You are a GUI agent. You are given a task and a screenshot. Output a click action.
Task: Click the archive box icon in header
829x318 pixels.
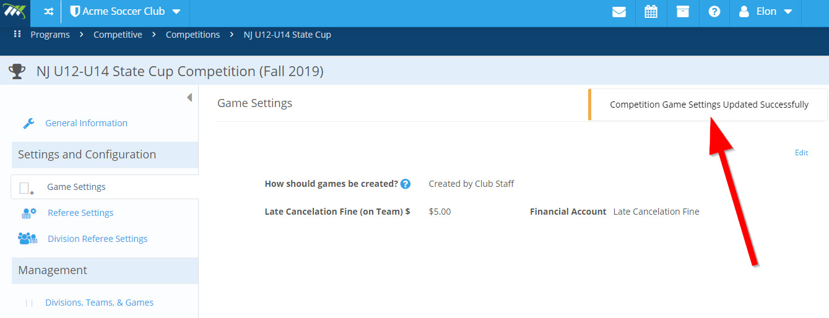point(683,12)
